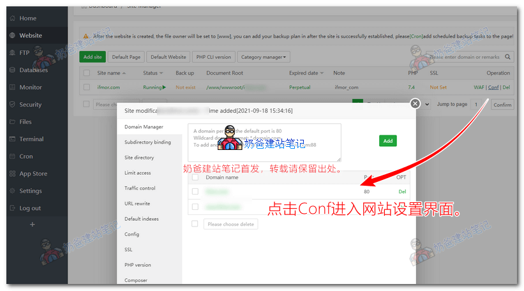The image size is (524, 291).
Task: Check the first domain row checkbox
Action: (x=195, y=191)
